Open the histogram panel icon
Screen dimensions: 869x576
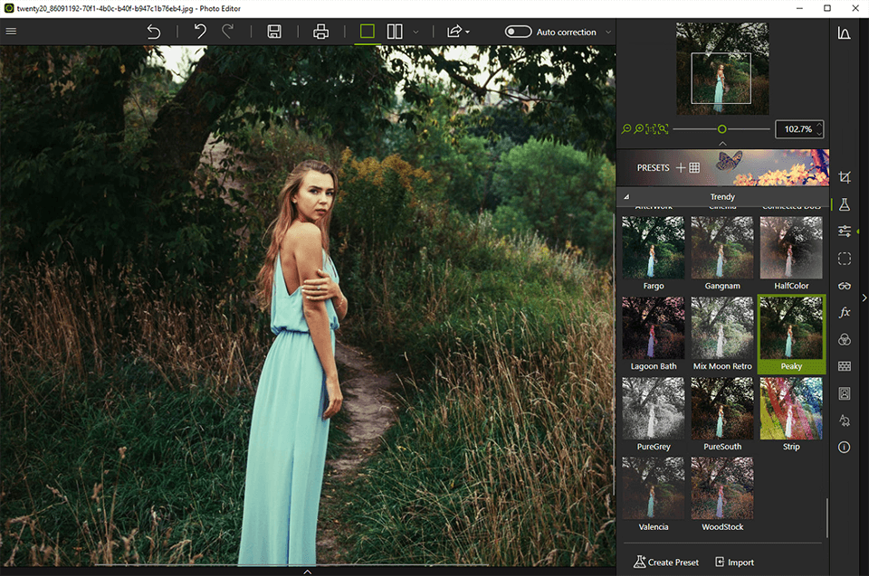coord(844,33)
